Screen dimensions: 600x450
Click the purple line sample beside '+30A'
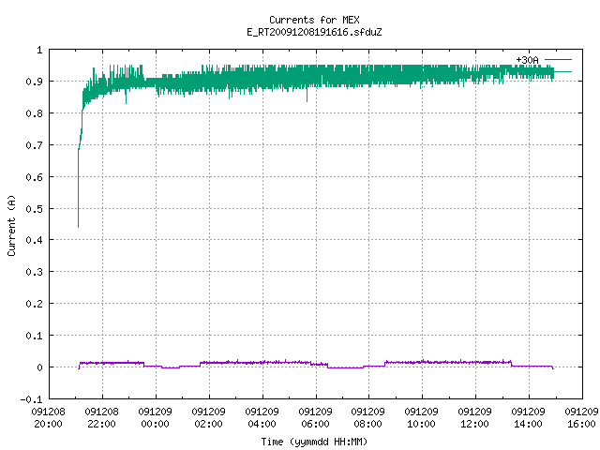point(559,60)
